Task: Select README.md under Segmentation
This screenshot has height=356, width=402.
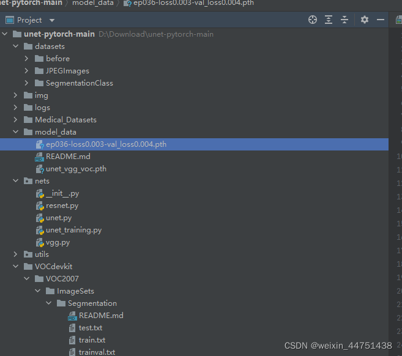Action: pos(101,316)
